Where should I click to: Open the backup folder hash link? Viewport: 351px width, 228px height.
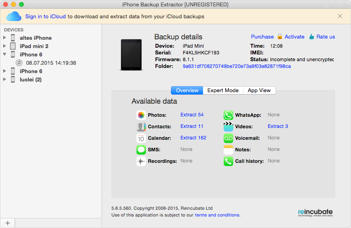click(237, 66)
